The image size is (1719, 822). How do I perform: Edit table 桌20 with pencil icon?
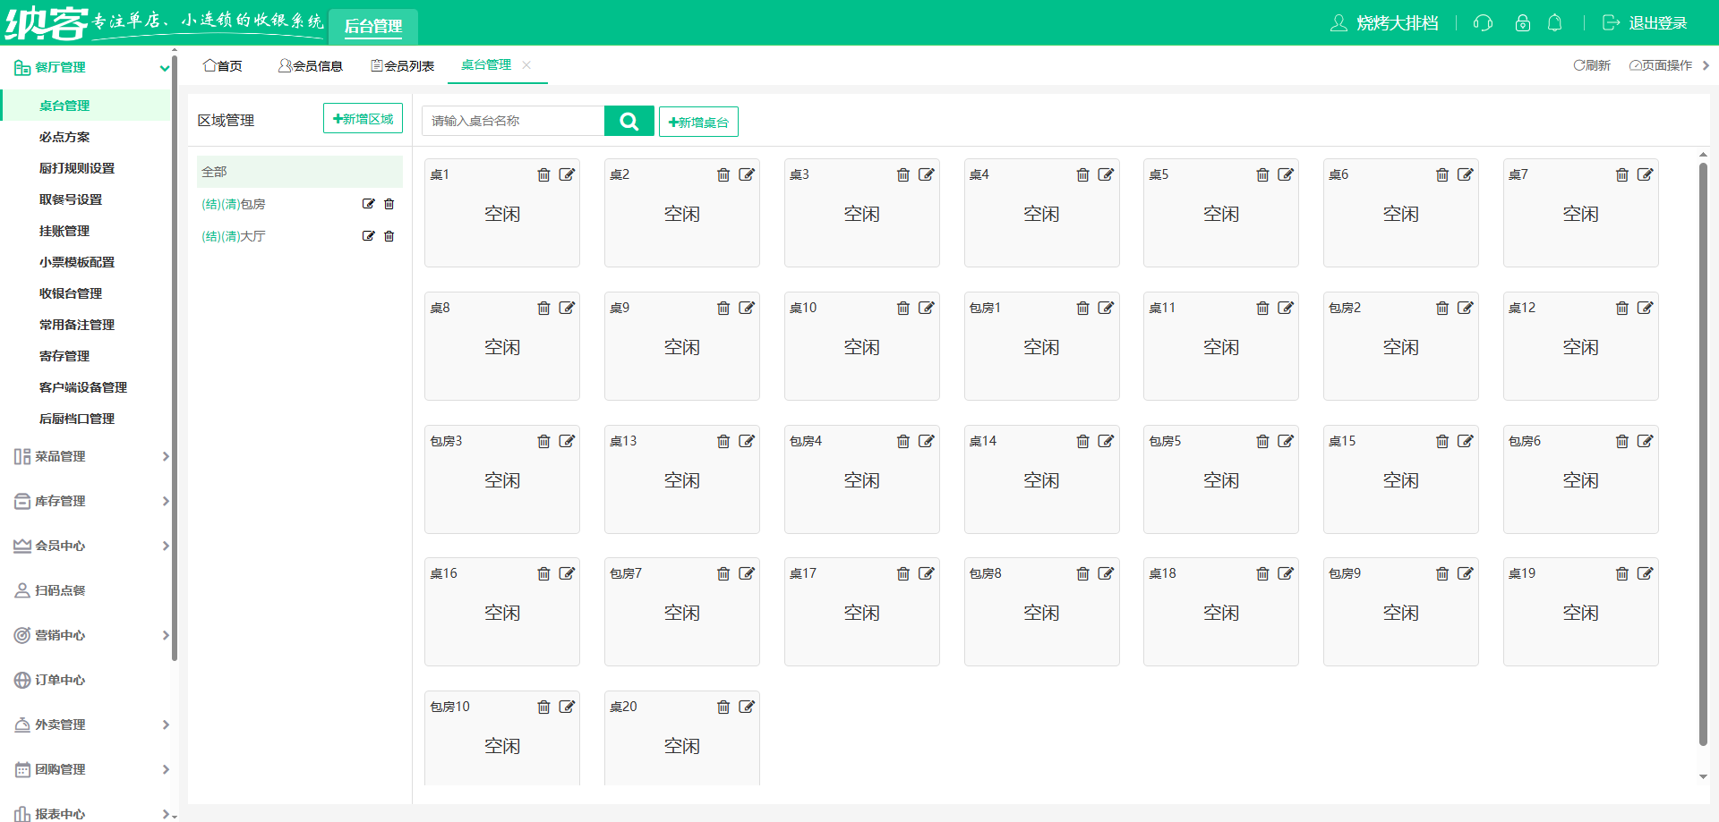[x=747, y=707]
